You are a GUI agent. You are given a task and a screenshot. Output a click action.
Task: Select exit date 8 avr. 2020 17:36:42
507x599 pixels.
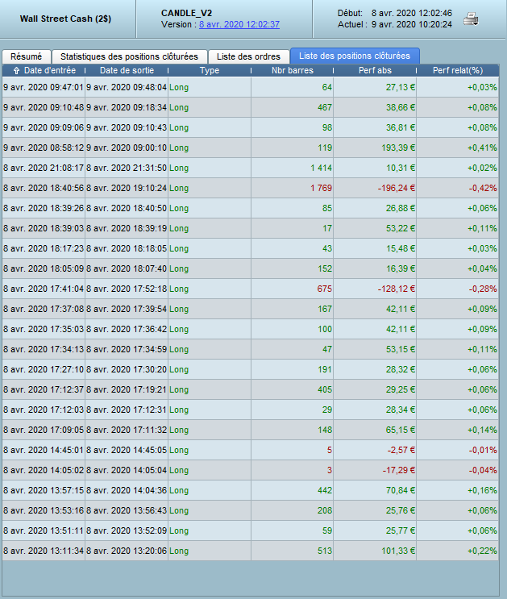pos(127,329)
